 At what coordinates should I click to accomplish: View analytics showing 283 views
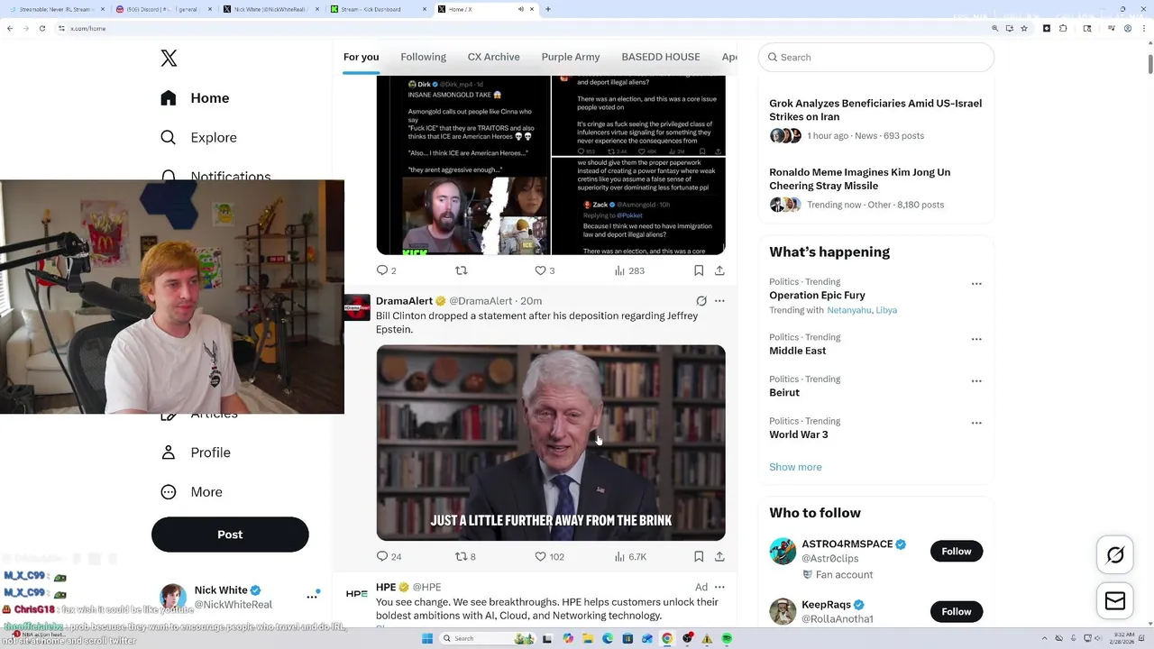[x=629, y=270]
